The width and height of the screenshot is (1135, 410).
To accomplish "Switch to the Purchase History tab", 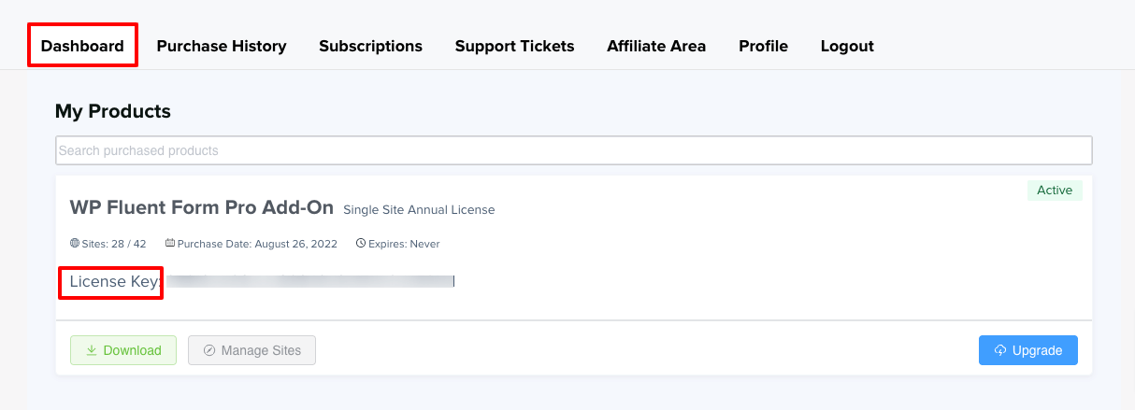I will [x=222, y=46].
